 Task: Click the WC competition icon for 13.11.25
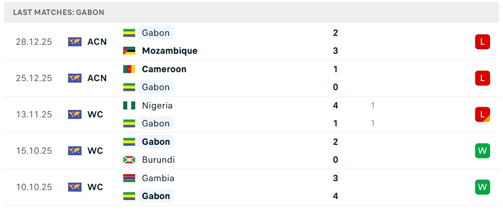pos(75,114)
